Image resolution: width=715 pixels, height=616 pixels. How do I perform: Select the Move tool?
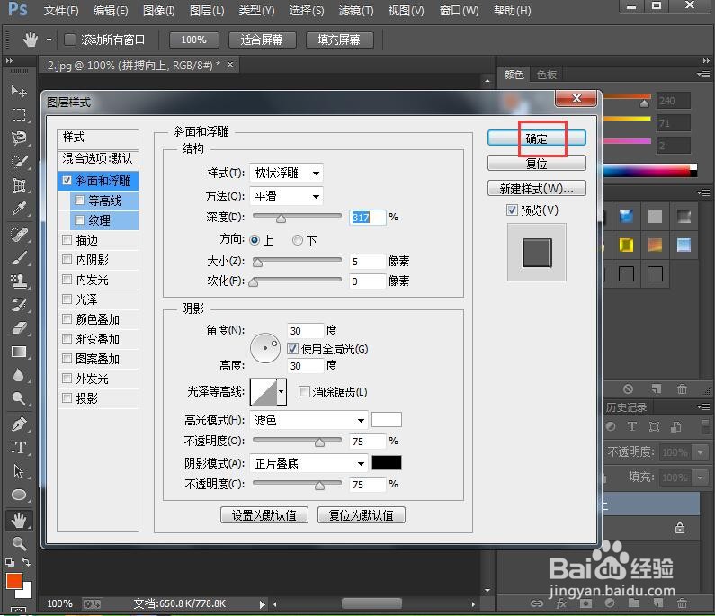coord(18,91)
